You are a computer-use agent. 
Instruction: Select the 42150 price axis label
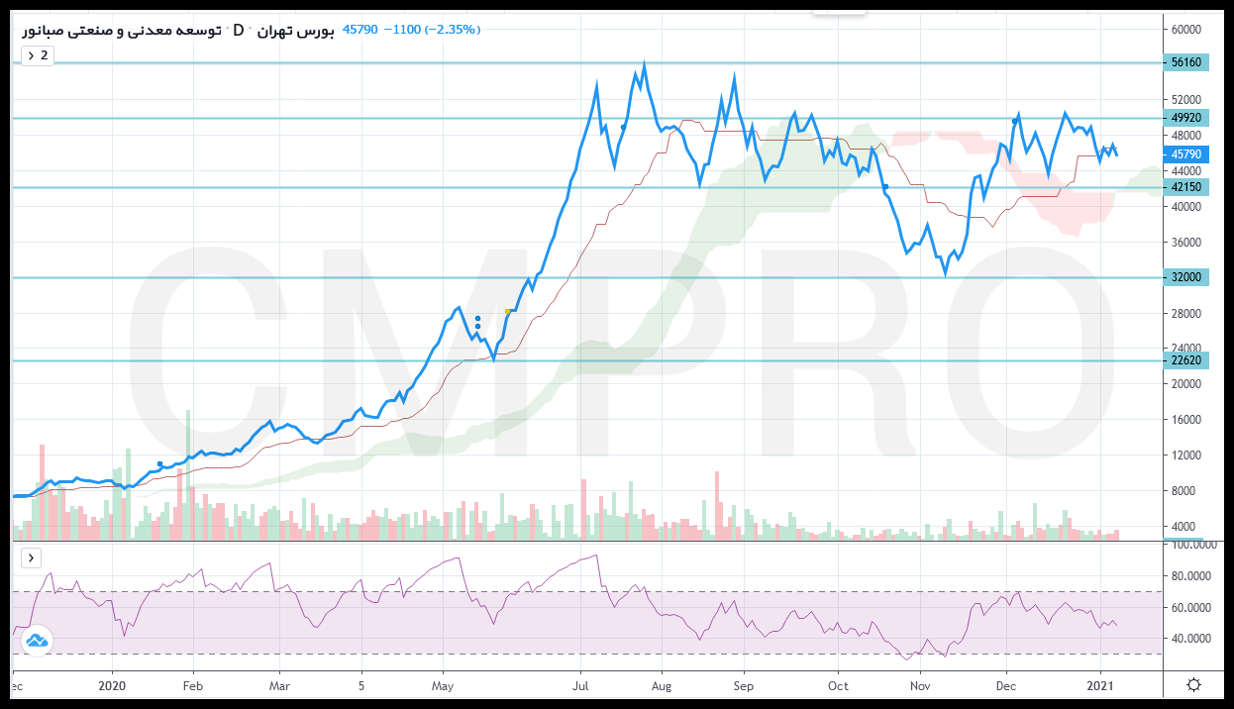[x=1185, y=187]
